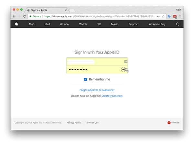Open the iPad menu item
The height and width of the screenshot is (145, 194).
tap(48, 24)
